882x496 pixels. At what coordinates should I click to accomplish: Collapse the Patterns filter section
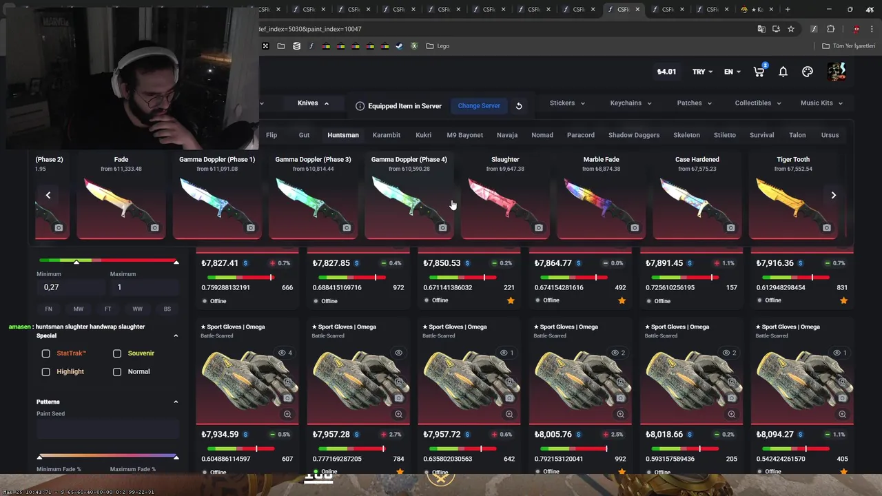[x=176, y=402]
